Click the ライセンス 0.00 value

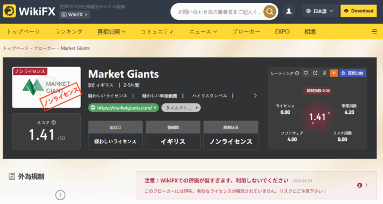click(285, 112)
